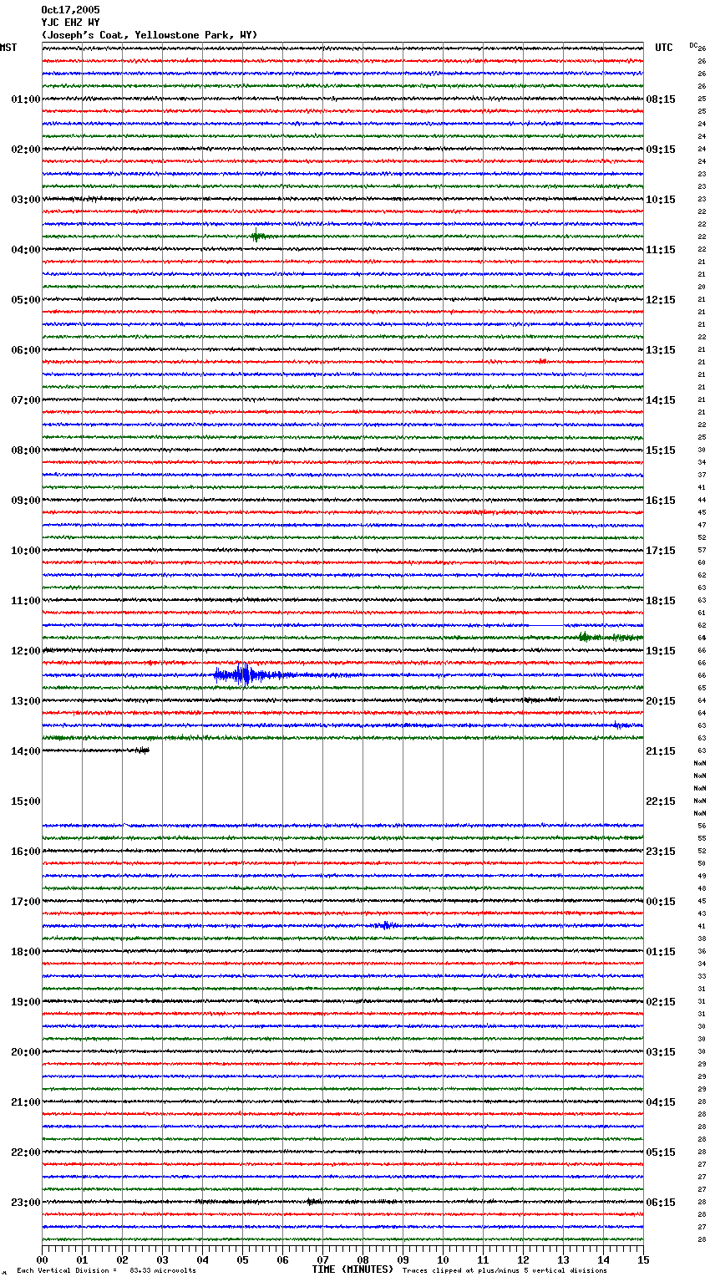Click the 14:00 MST time label
The height and width of the screenshot is (1282, 710).
tap(26, 751)
